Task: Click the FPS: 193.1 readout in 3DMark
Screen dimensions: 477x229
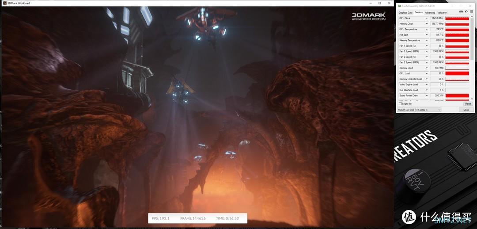Action: tap(160, 218)
